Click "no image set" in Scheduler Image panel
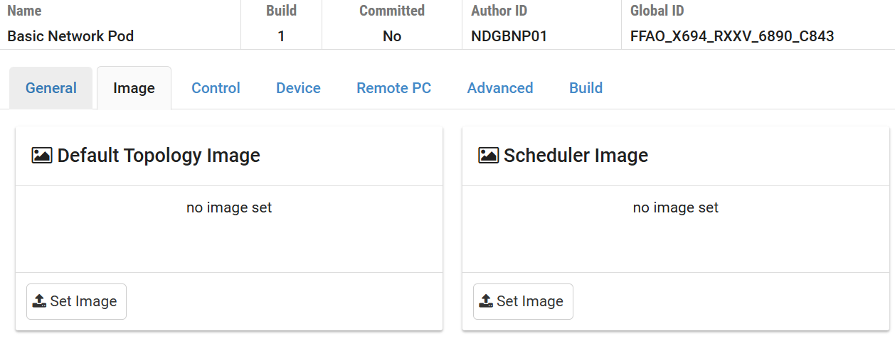The width and height of the screenshot is (895, 346). [x=675, y=207]
